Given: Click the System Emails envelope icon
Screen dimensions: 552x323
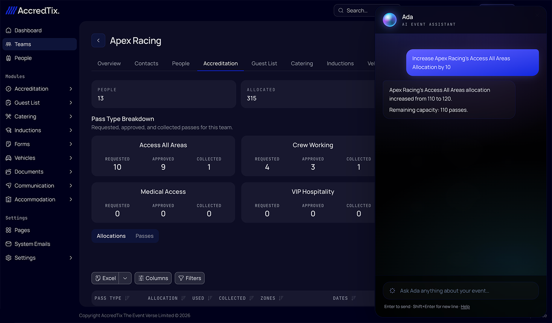Looking at the screenshot, I should [9, 244].
